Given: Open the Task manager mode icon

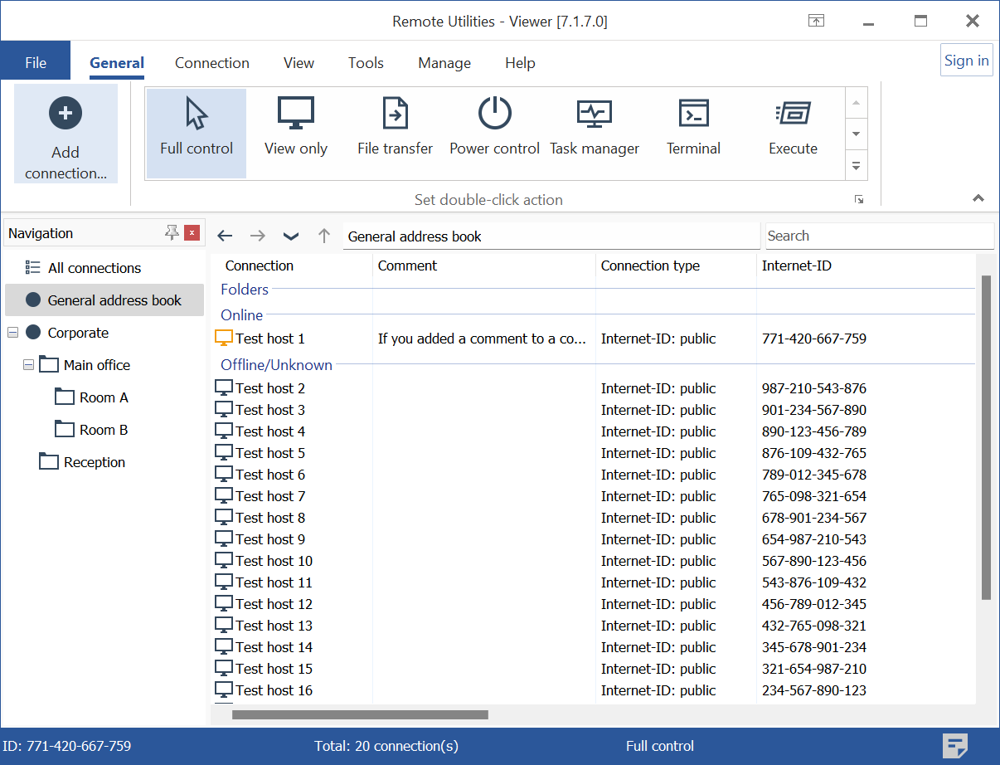Looking at the screenshot, I should coord(595,115).
